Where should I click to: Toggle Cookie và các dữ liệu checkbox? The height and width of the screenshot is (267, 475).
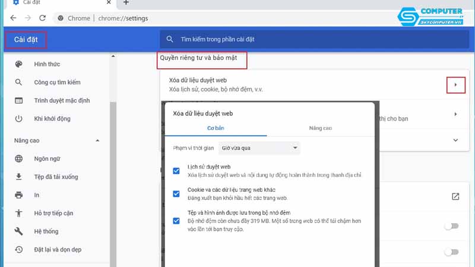coord(176,193)
